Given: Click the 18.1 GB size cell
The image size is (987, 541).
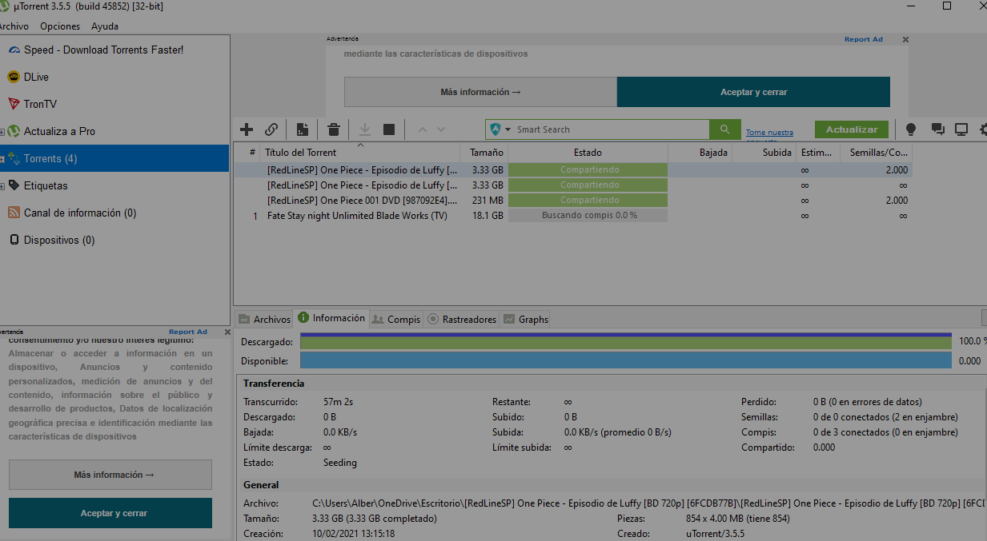Looking at the screenshot, I should coord(487,216).
